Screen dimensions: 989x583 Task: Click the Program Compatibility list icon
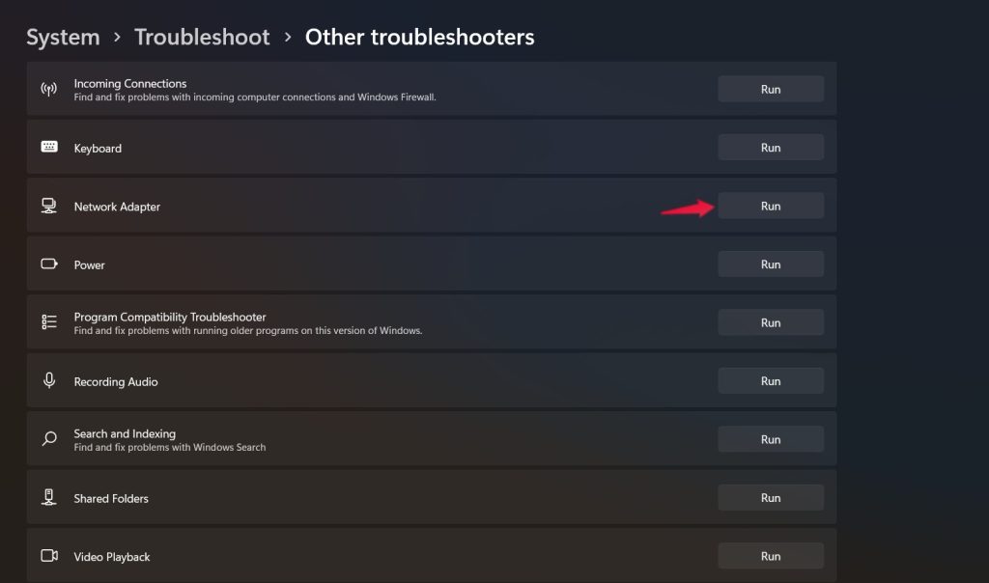pos(49,322)
